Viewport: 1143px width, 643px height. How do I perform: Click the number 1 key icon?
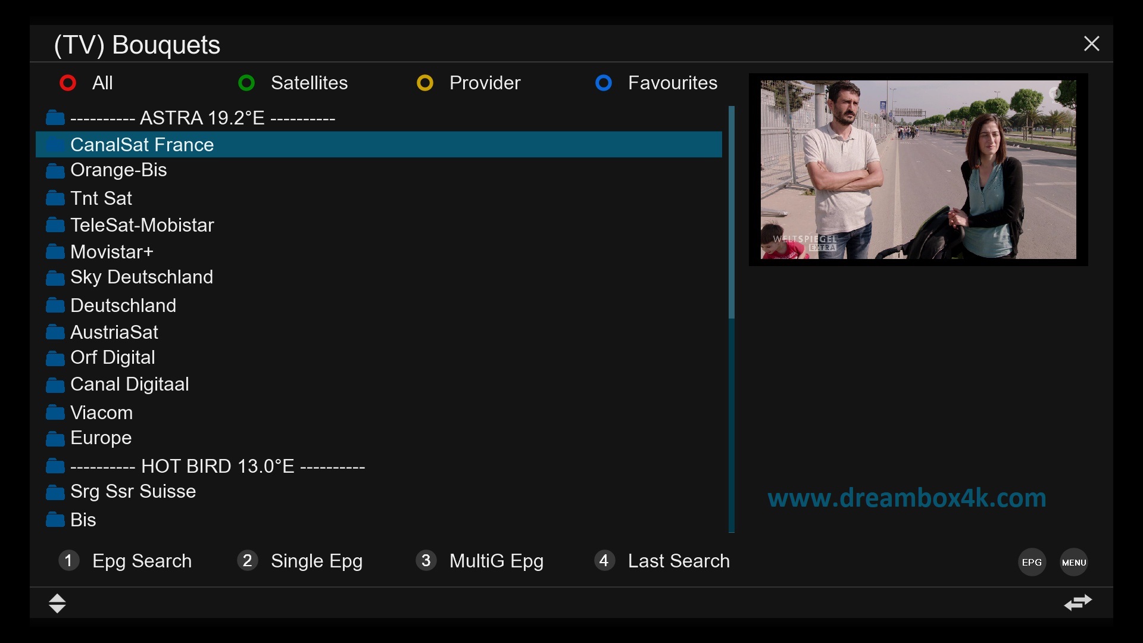[68, 560]
